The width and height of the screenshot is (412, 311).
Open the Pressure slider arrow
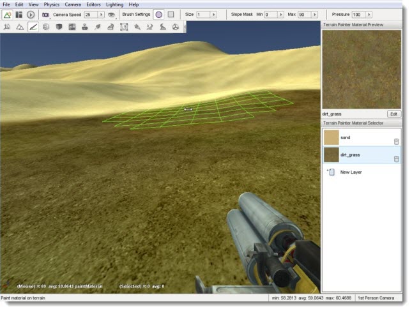(369, 15)
